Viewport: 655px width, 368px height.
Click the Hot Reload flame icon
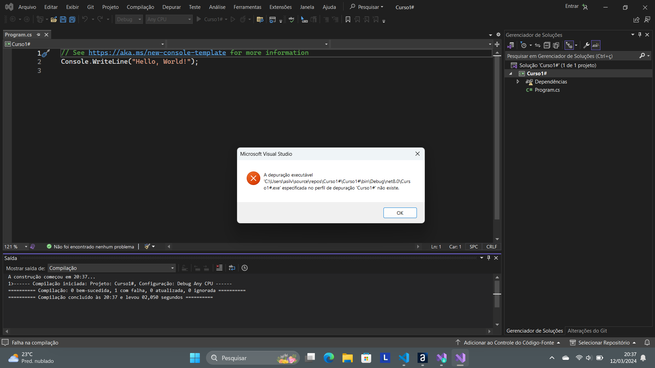(243, 19)
